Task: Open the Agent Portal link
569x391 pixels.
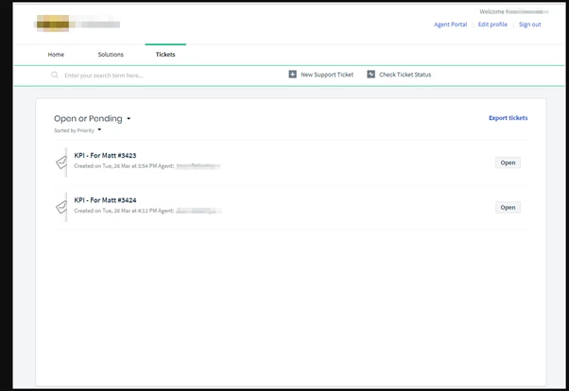Action: (x=450, y=25)
